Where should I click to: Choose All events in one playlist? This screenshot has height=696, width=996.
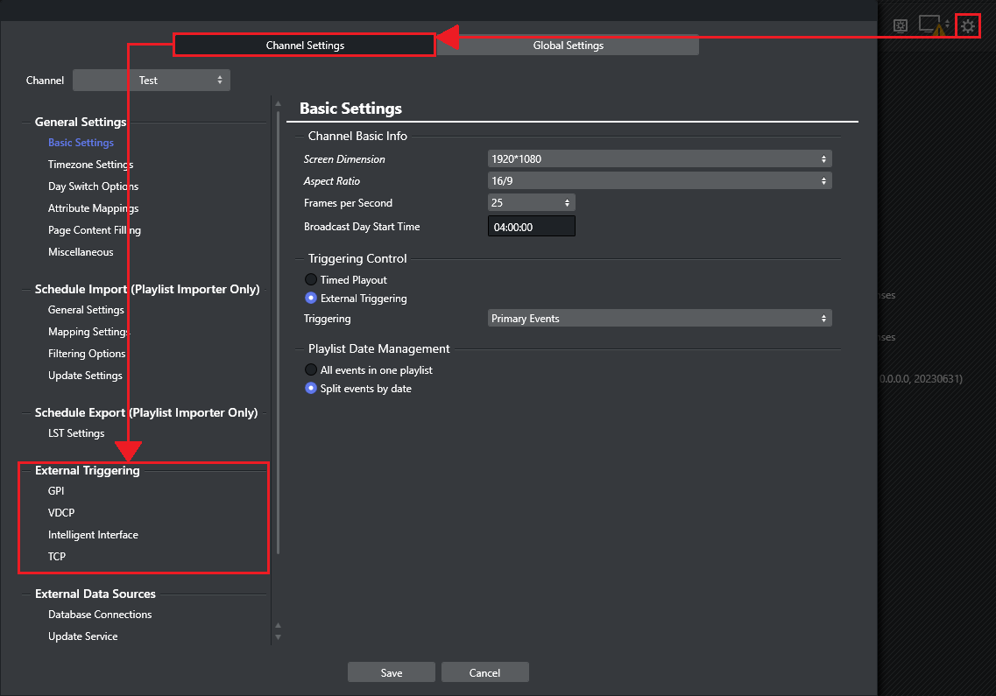[311, 370]
